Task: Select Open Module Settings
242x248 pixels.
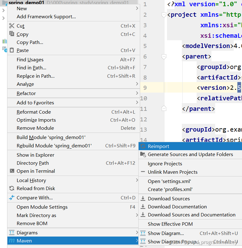Action: (x=73, y=207)
